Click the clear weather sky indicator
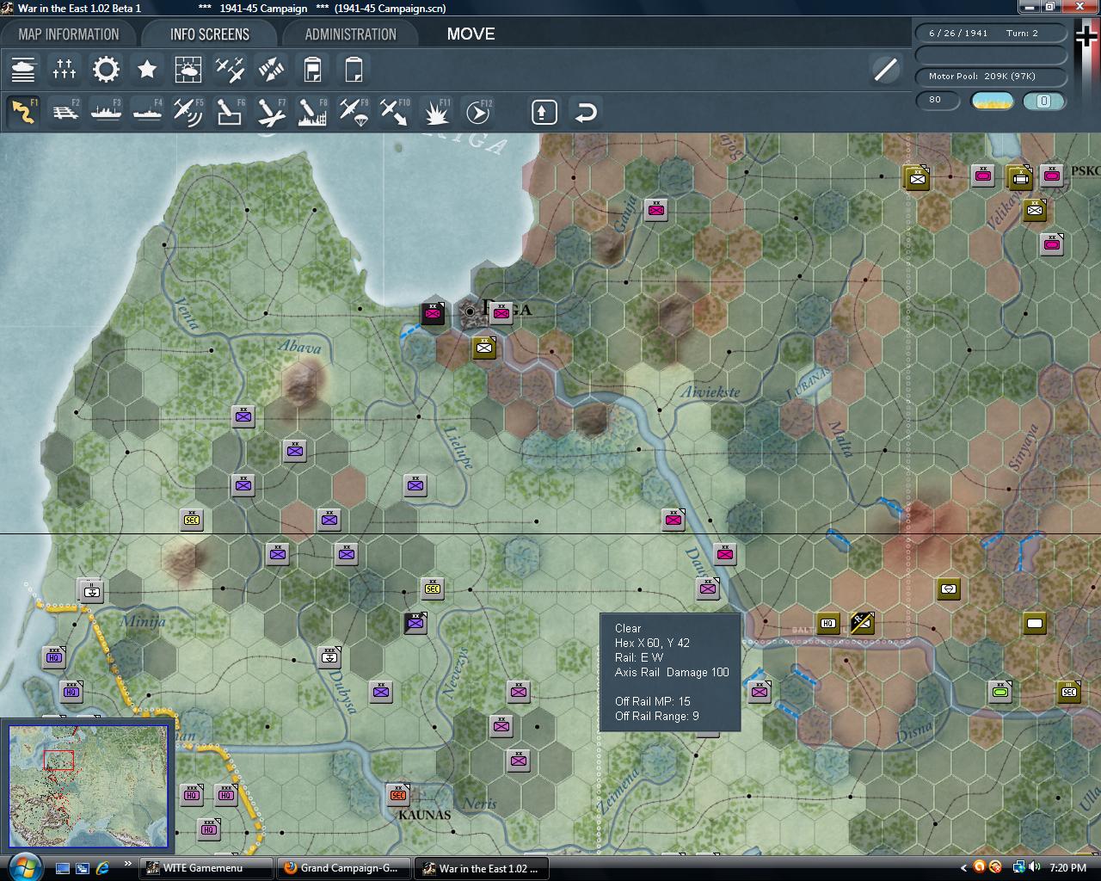 991,101
